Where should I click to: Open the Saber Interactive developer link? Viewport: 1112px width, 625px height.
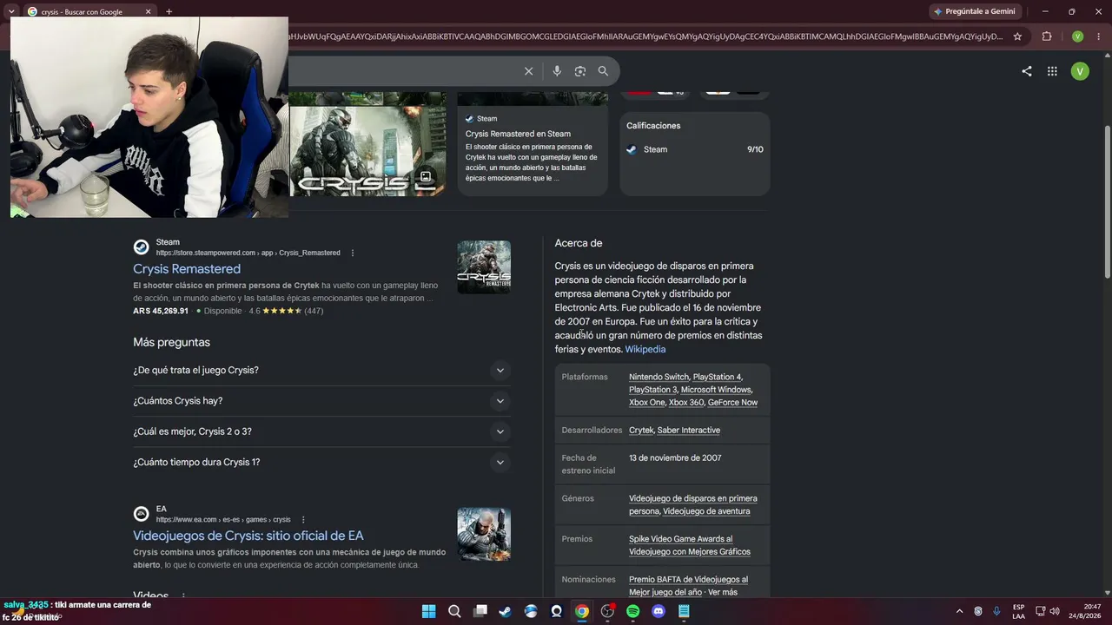point(689,431)
